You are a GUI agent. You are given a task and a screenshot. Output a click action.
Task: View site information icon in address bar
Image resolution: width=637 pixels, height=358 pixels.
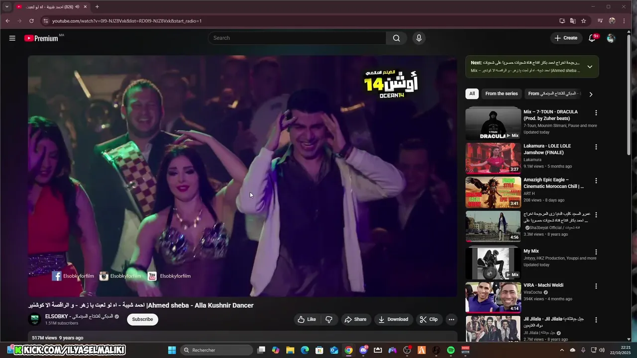46,21
